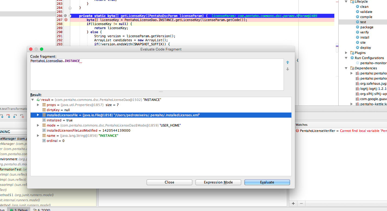Click line number 290 in the gutter
387x211 pixels.
60,32
